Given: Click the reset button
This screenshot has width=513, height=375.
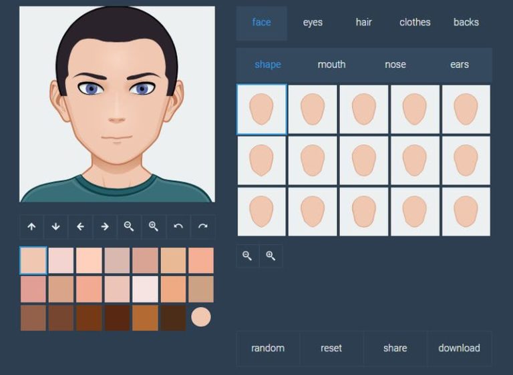Looking at the screenshot, I should pyautogui.click(x=331, y=348).
